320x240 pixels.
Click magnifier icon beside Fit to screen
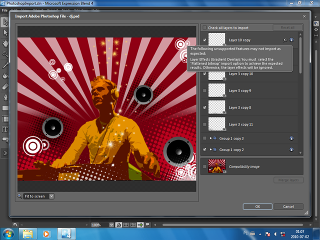point(20,196)
